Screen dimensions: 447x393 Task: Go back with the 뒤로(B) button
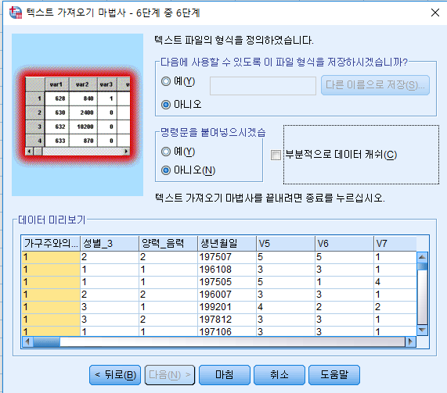115,375
